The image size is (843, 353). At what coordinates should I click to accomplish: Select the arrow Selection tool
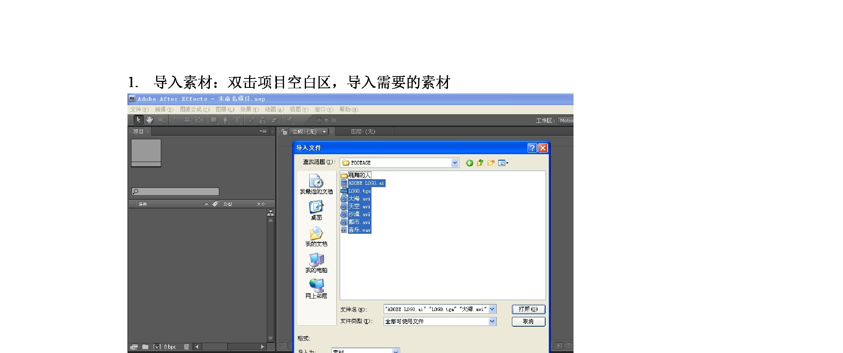pos(138,120)
